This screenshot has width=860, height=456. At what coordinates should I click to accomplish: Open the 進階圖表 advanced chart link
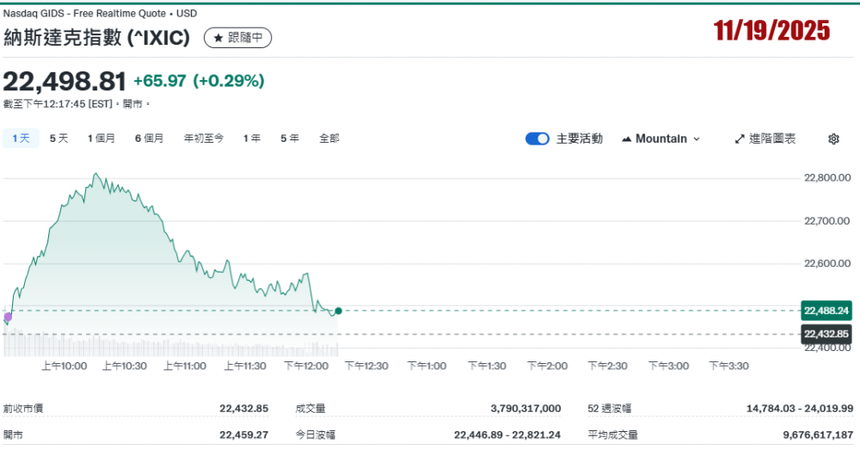(x=771, y=139)
